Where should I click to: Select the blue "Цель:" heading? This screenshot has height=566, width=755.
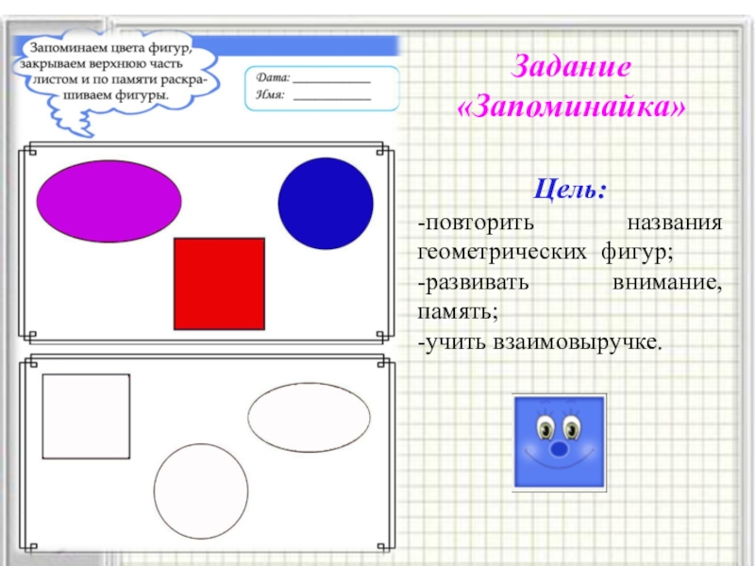pos(571,190)
